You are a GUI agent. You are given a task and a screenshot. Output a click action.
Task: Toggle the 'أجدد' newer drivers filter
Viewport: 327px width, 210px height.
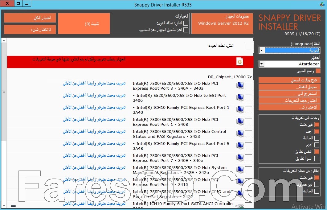point(317,131)
